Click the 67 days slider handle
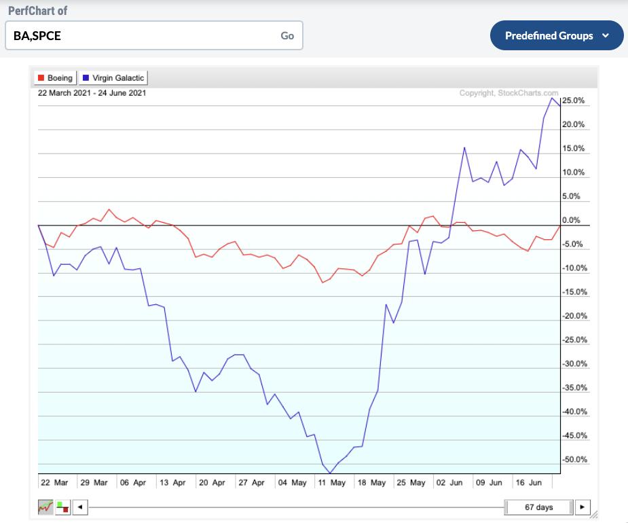 (x=540, y=507)
